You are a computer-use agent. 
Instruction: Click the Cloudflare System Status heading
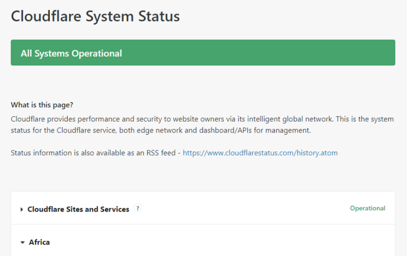point(95,16)
